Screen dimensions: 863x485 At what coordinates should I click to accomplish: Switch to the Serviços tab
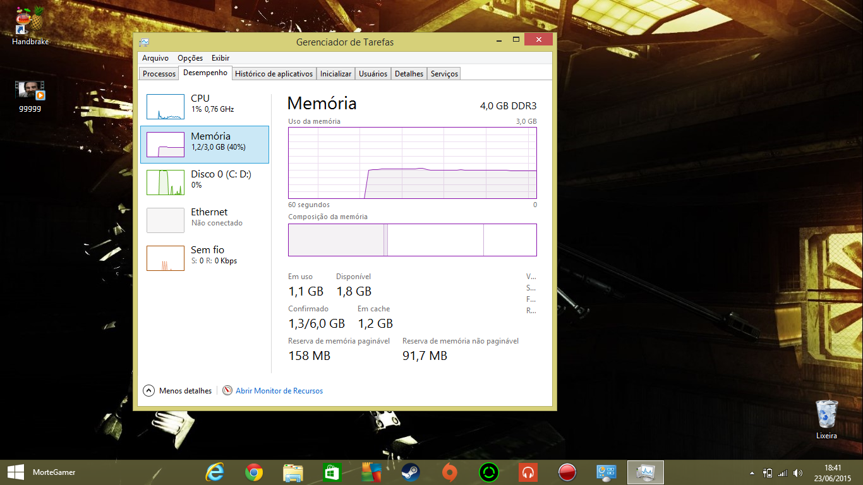pyautogui.click(x=444, y=74)
